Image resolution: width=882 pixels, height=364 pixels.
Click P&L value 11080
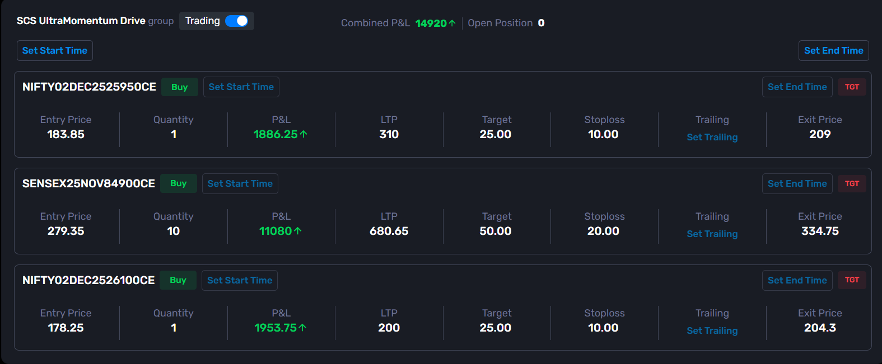[x=276, y=231]
